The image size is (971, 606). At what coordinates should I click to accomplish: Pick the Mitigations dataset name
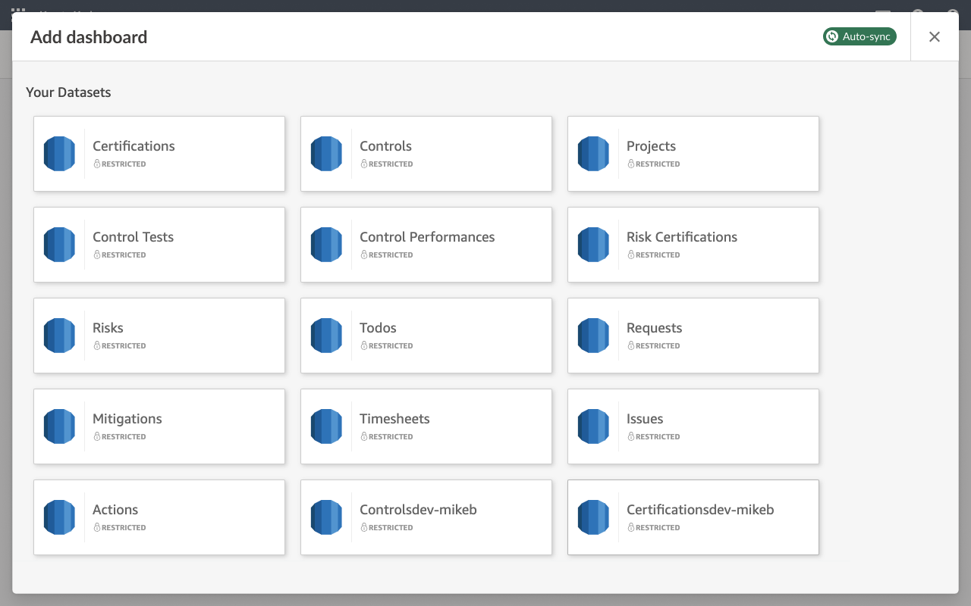[127, 419]
